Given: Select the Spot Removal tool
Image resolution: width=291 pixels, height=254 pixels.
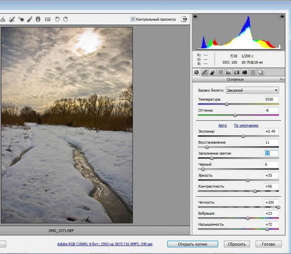Looking at the screenshot, I should (12, 19).
